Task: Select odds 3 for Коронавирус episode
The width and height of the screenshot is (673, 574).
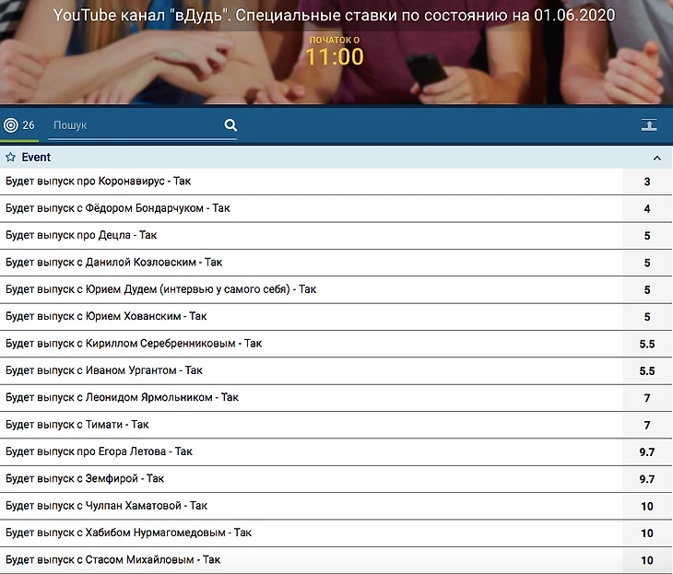Action: click(647, 182)
